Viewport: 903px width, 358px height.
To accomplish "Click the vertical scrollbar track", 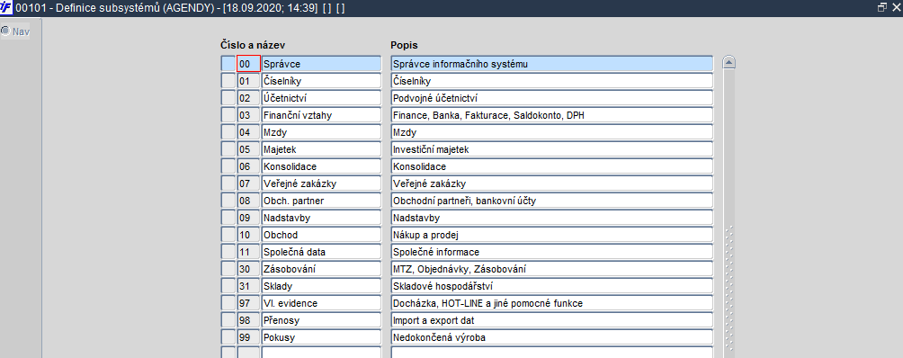I will click(729, 213).
